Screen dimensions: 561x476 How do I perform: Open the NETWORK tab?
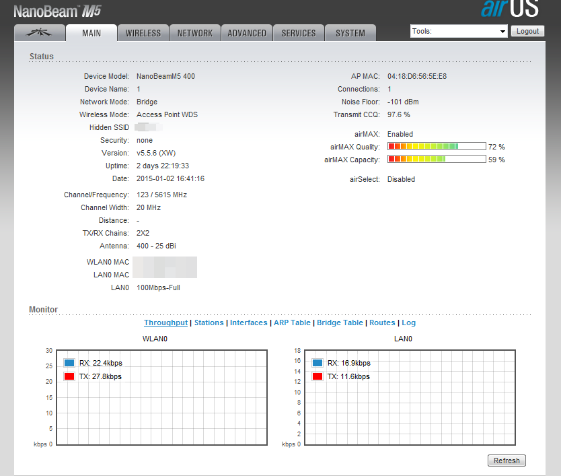coord(195,33)
